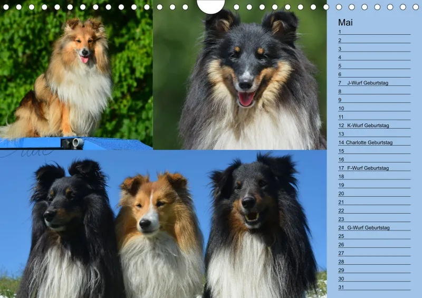Open the three shelties against blue sky photo
This screenshot has height=298, width=422.
click(164, 224)
